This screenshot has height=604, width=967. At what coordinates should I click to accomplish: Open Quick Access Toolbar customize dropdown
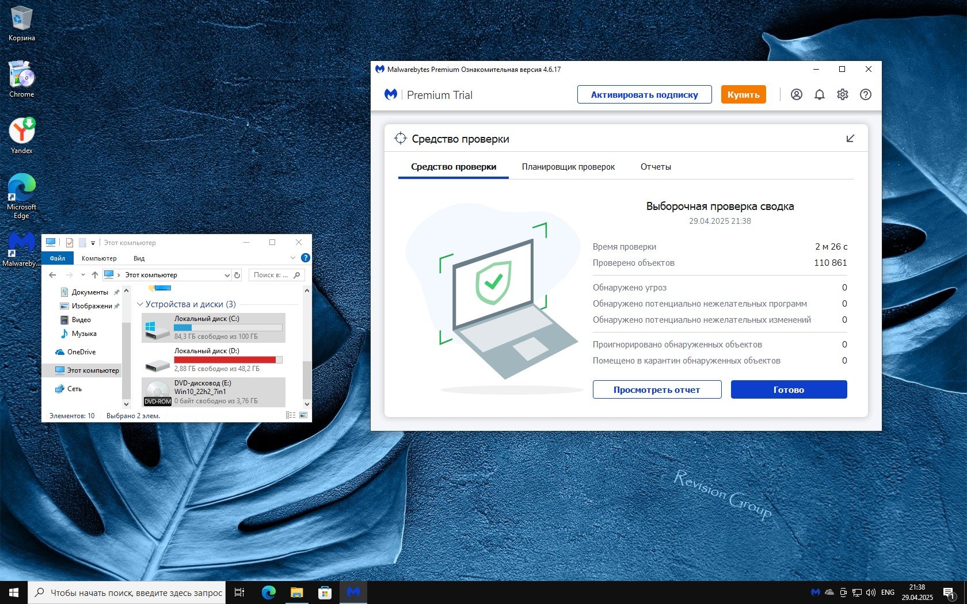tap(93, 243)
